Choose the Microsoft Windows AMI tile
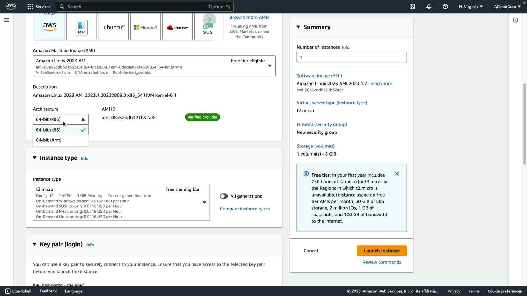 coord(145,27)
